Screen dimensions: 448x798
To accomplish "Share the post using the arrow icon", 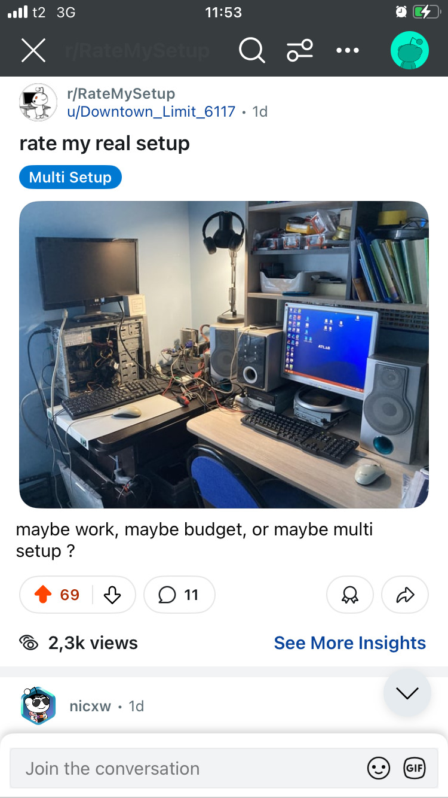I will 405,595.
